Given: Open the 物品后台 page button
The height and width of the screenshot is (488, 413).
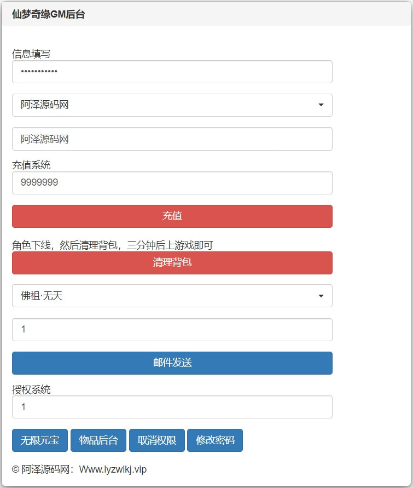Looking at the screenshot, I should point(98,440).
